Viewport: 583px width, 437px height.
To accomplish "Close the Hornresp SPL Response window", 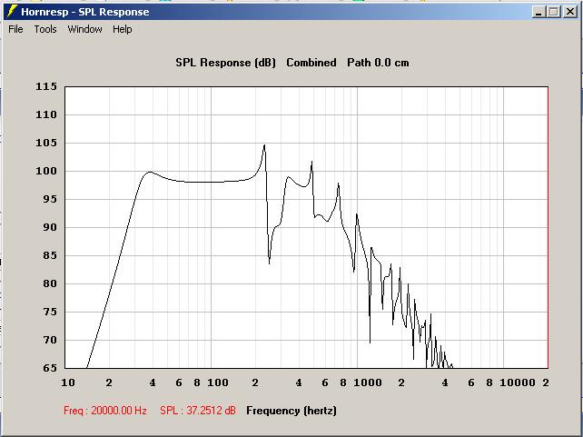I will click(x=569, y=12).
